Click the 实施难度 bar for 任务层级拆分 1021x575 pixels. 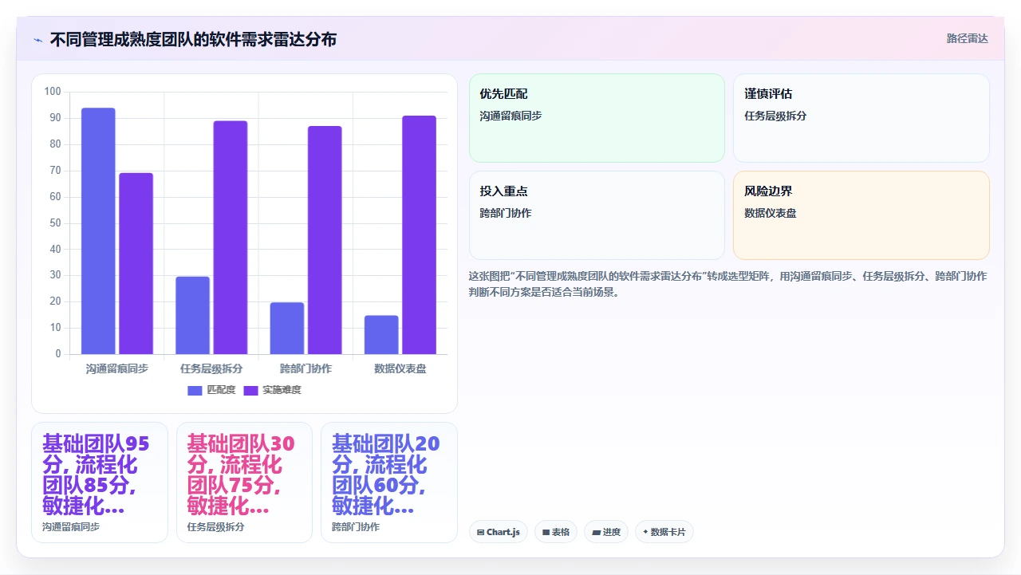pyautogui.click(x=231, y=238)
